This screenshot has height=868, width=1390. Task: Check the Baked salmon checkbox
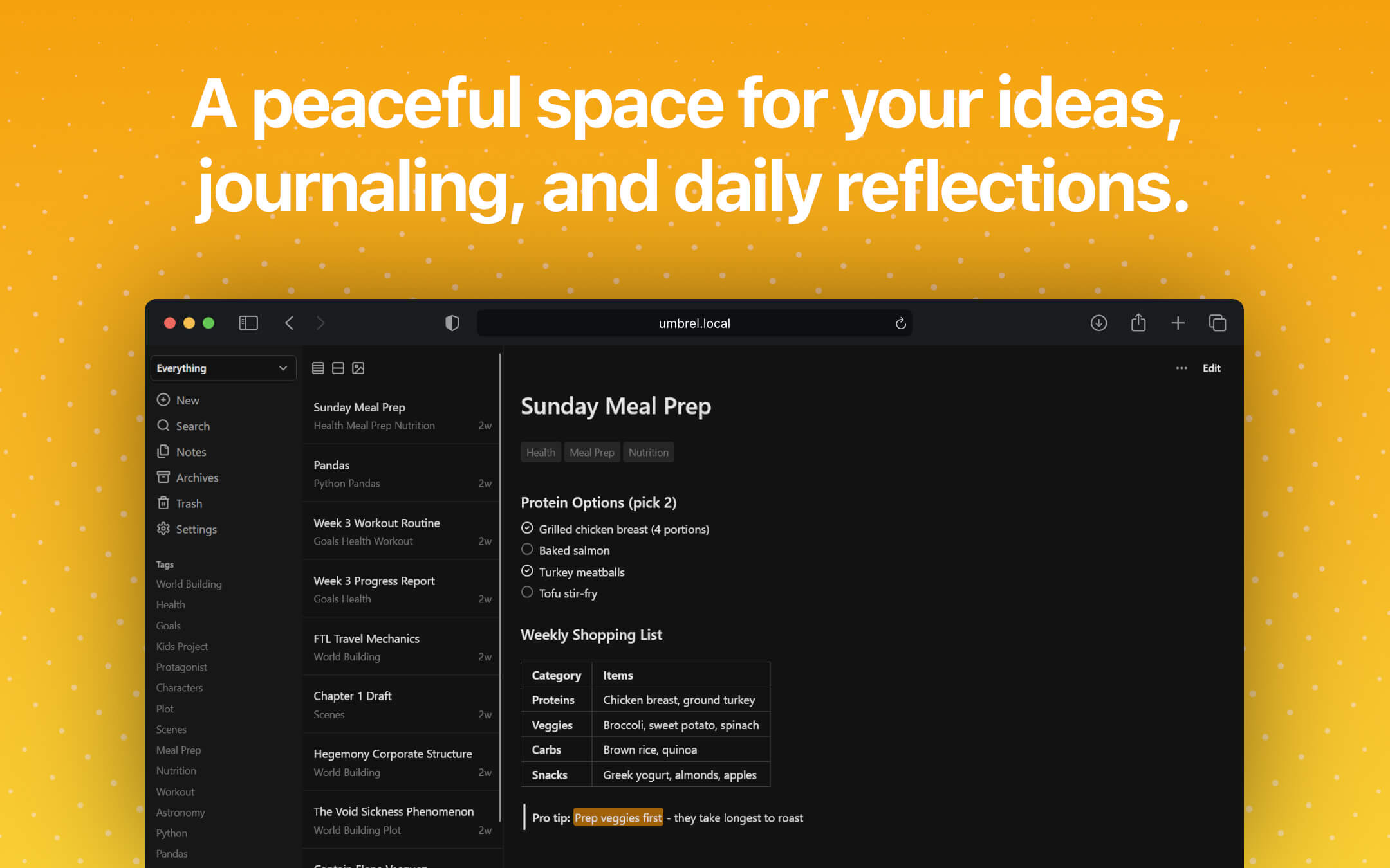527,550
